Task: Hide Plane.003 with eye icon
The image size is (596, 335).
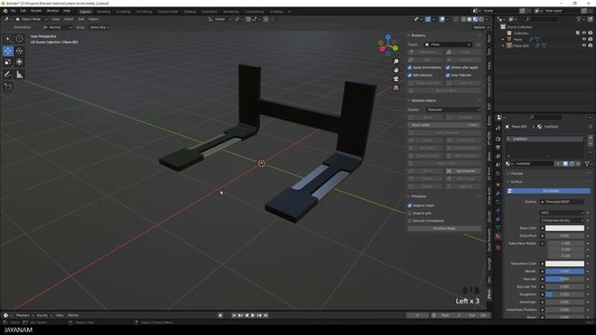Action: [584, 46]
